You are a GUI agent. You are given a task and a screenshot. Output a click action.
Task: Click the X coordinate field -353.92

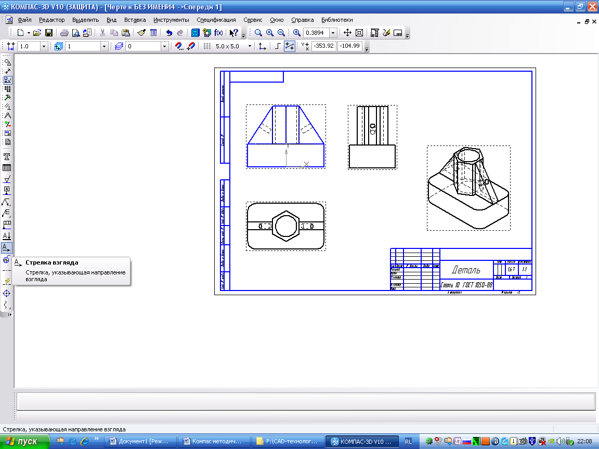323,46
